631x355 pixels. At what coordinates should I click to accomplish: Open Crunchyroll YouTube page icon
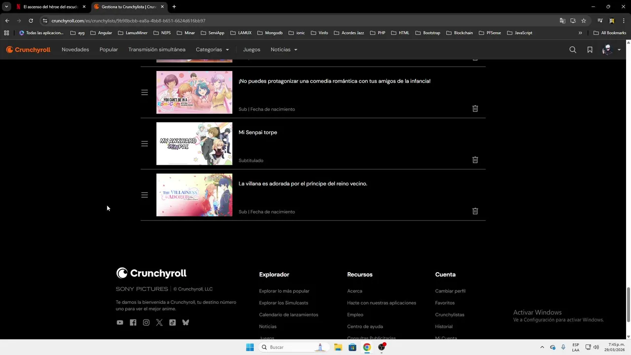coord(120,322)
